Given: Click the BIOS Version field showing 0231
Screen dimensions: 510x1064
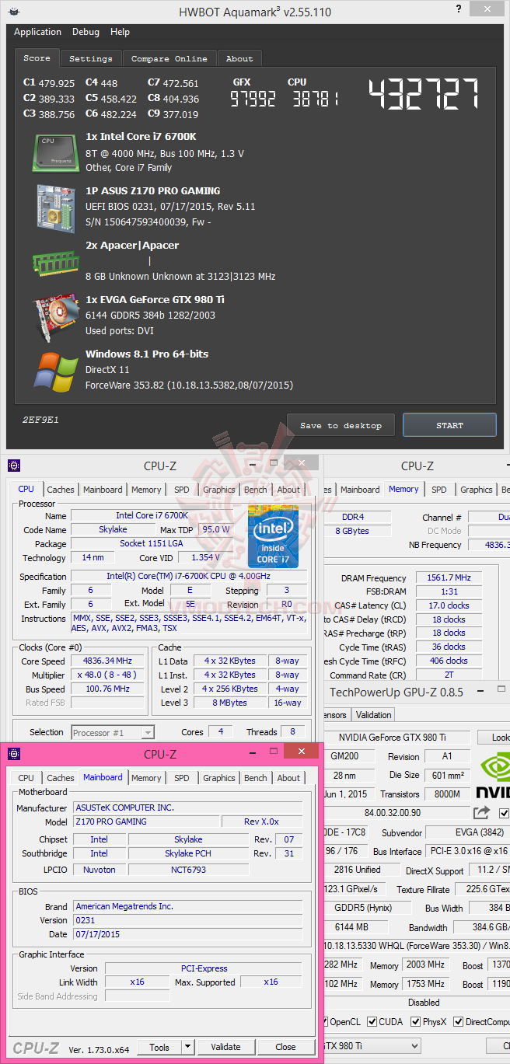Looking at the screenshot, I should (188, 920).
